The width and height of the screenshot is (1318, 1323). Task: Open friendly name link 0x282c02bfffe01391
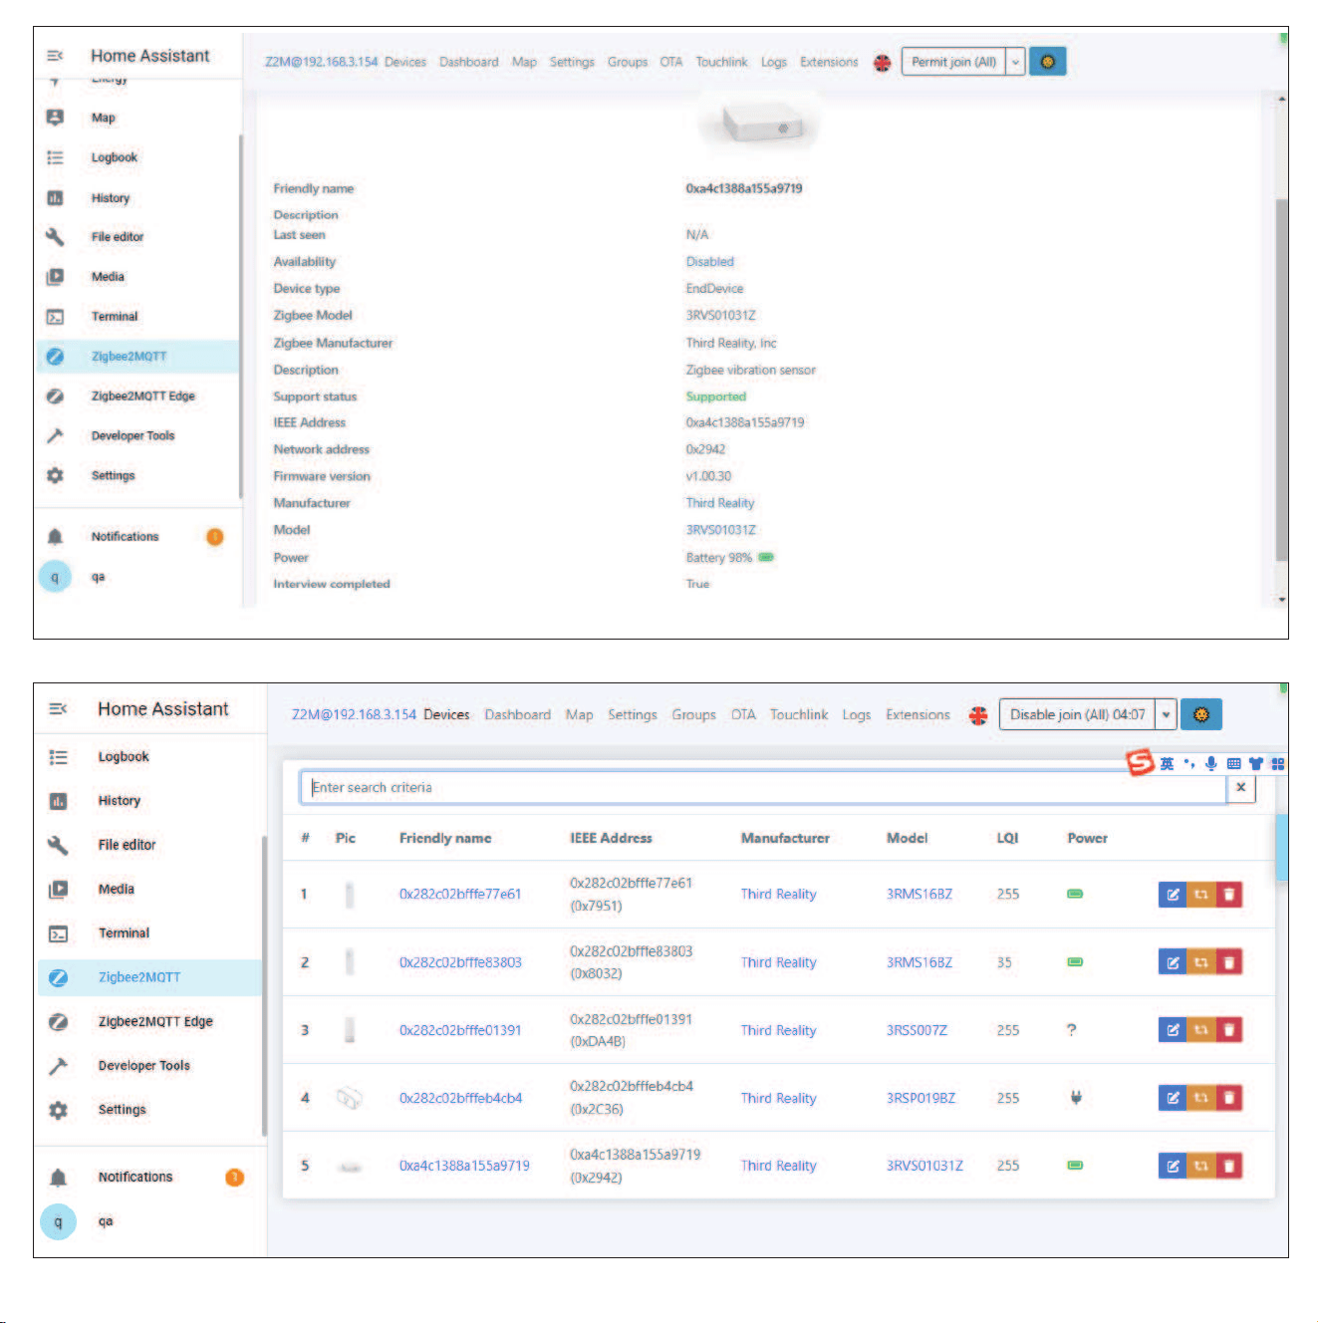(x=460, y=1030)
